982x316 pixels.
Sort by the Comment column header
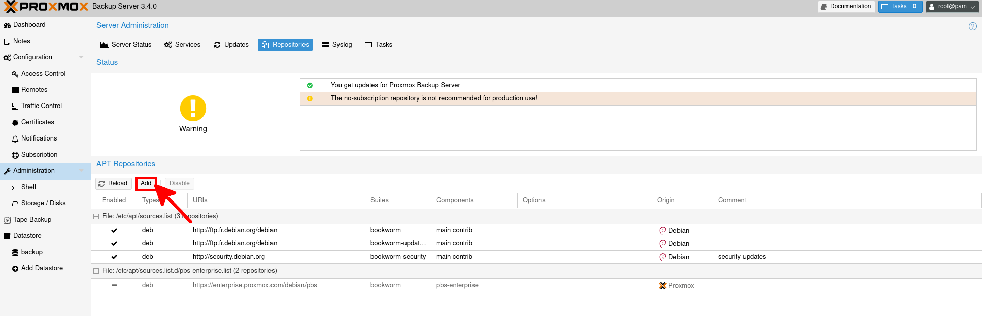point(847,200)
